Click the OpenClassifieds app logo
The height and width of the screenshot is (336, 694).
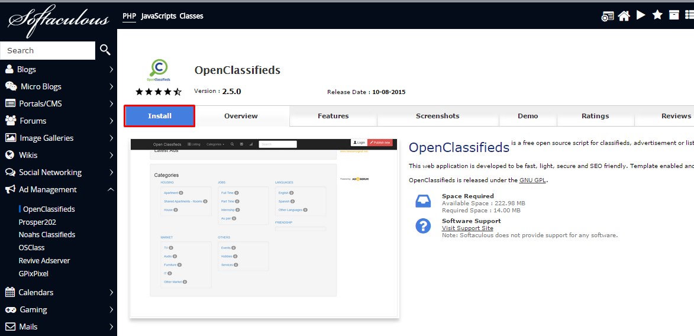(159, 71)
